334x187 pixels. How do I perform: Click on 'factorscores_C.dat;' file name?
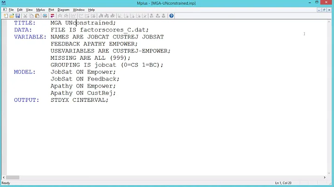pyautogui.click(x=115, y=30)
